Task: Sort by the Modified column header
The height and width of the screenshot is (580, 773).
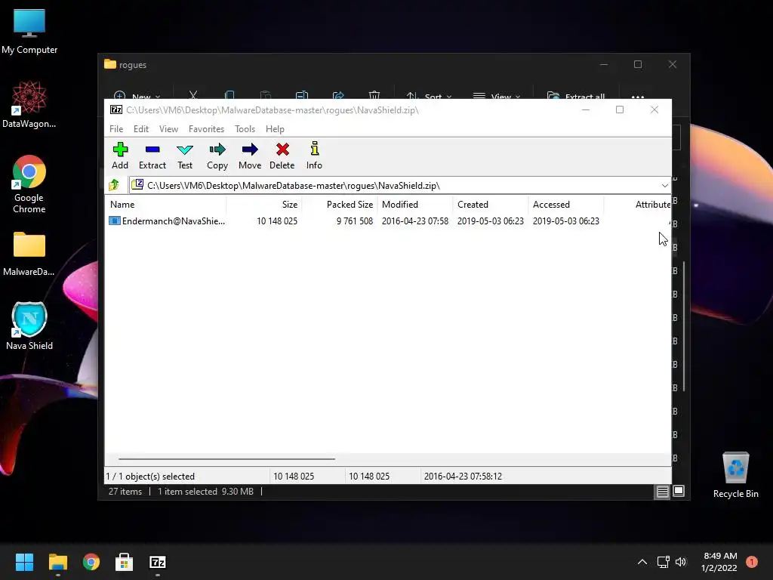Action: tap(415, 204)
